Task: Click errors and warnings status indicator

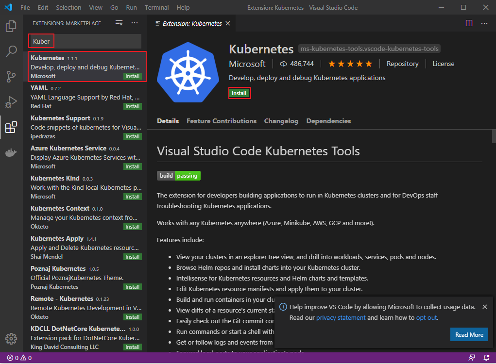Action: 19,358
